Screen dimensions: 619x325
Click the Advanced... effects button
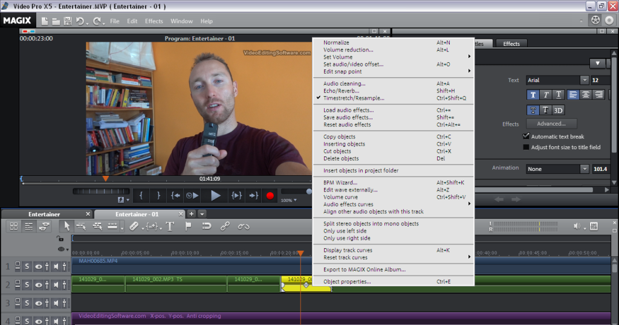pos(551,123)
